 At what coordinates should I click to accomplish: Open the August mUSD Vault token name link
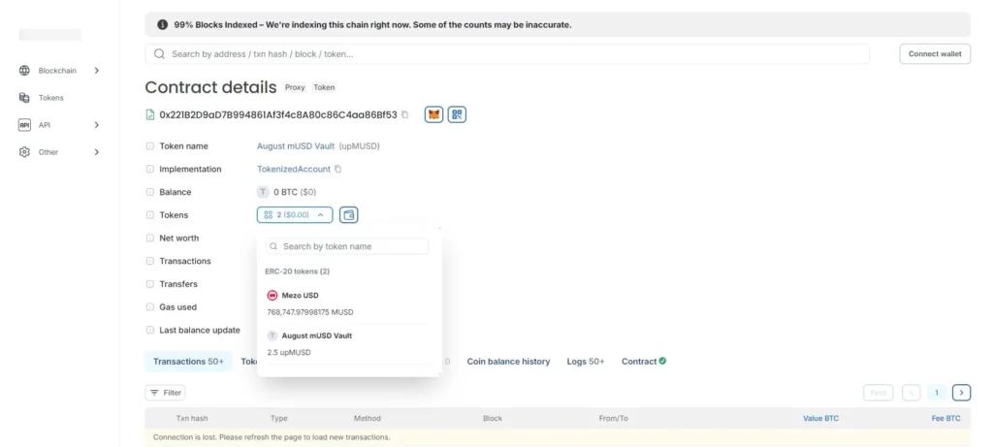pyautogui.click(x=296, y=146)
